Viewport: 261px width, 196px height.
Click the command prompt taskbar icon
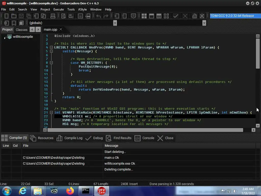(x=86, y=191)
